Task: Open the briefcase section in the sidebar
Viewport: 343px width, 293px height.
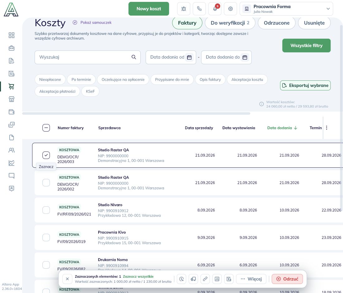Action: [11, 48]
